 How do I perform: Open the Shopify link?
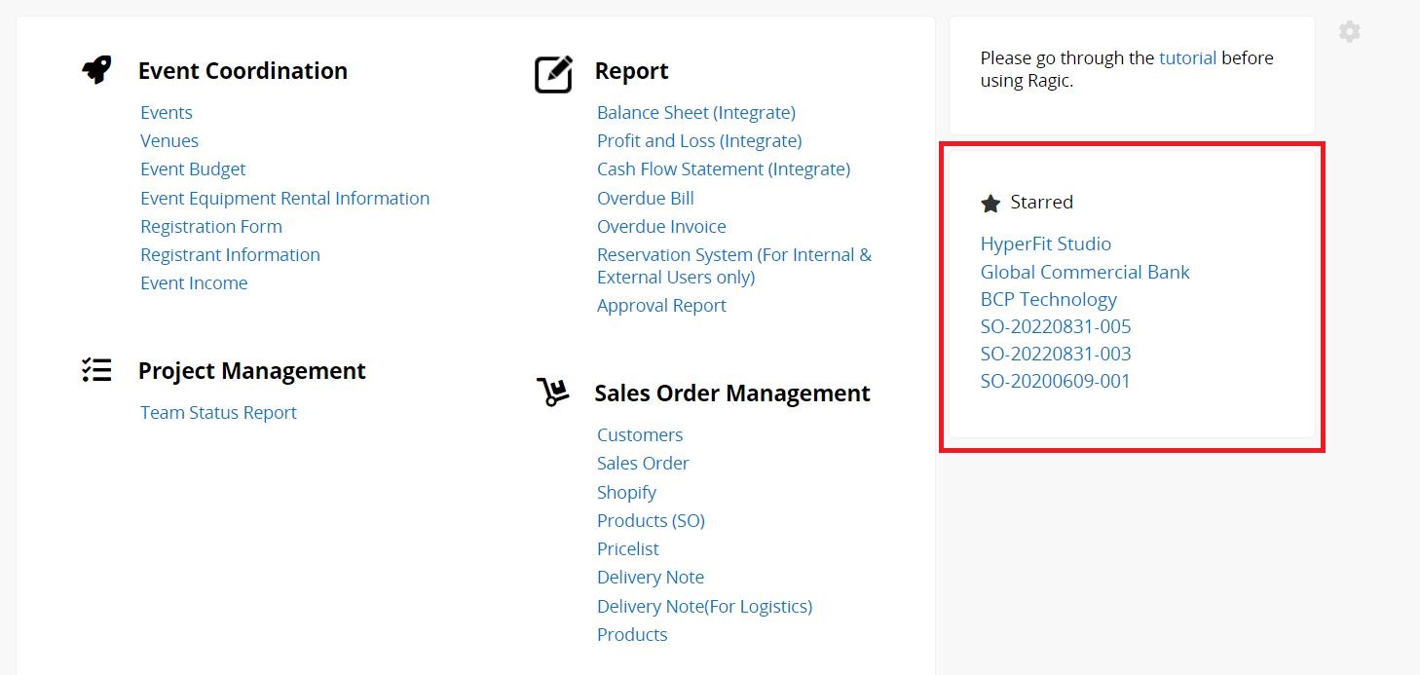[626, 493]
